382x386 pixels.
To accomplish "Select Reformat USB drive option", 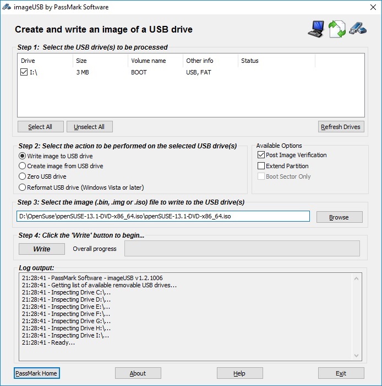I will coord(23,187).
